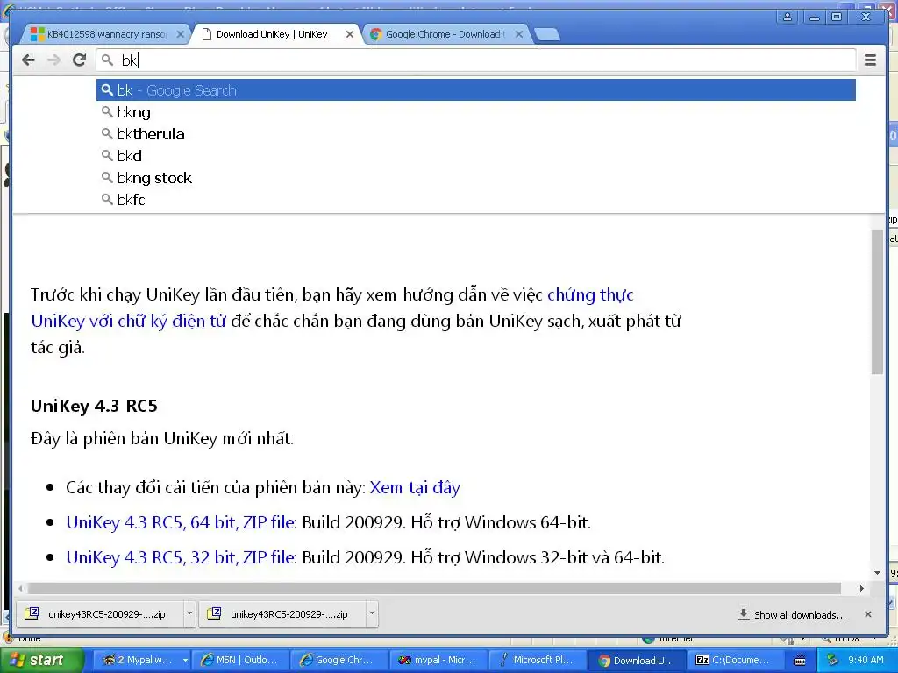Viewport: 898px width, 673px height.
Task: Choose the 'bkng stock' suggestion
Action: (476, 178)
